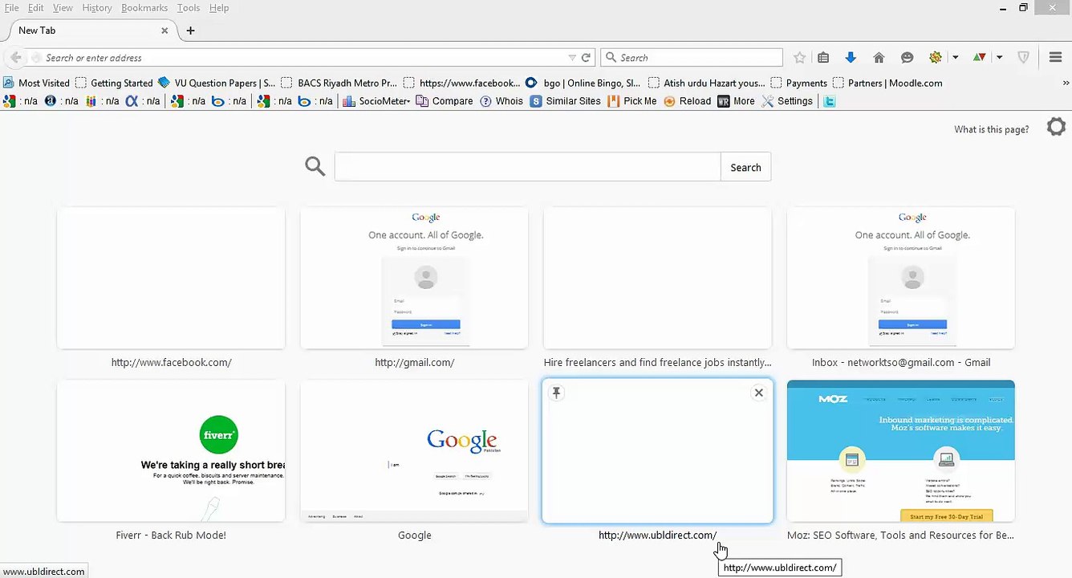The width and height of the screenshot is (1072, 578).
Task: Open the Partners Moodle.com bookmark
Action: (x=887, y=83)
